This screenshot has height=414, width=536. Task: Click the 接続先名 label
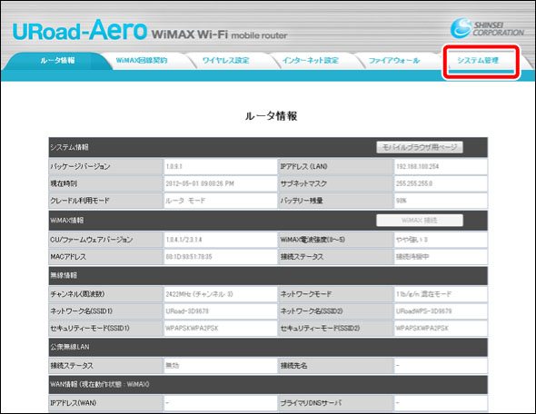pyautogui.click(x=294, y=366)
